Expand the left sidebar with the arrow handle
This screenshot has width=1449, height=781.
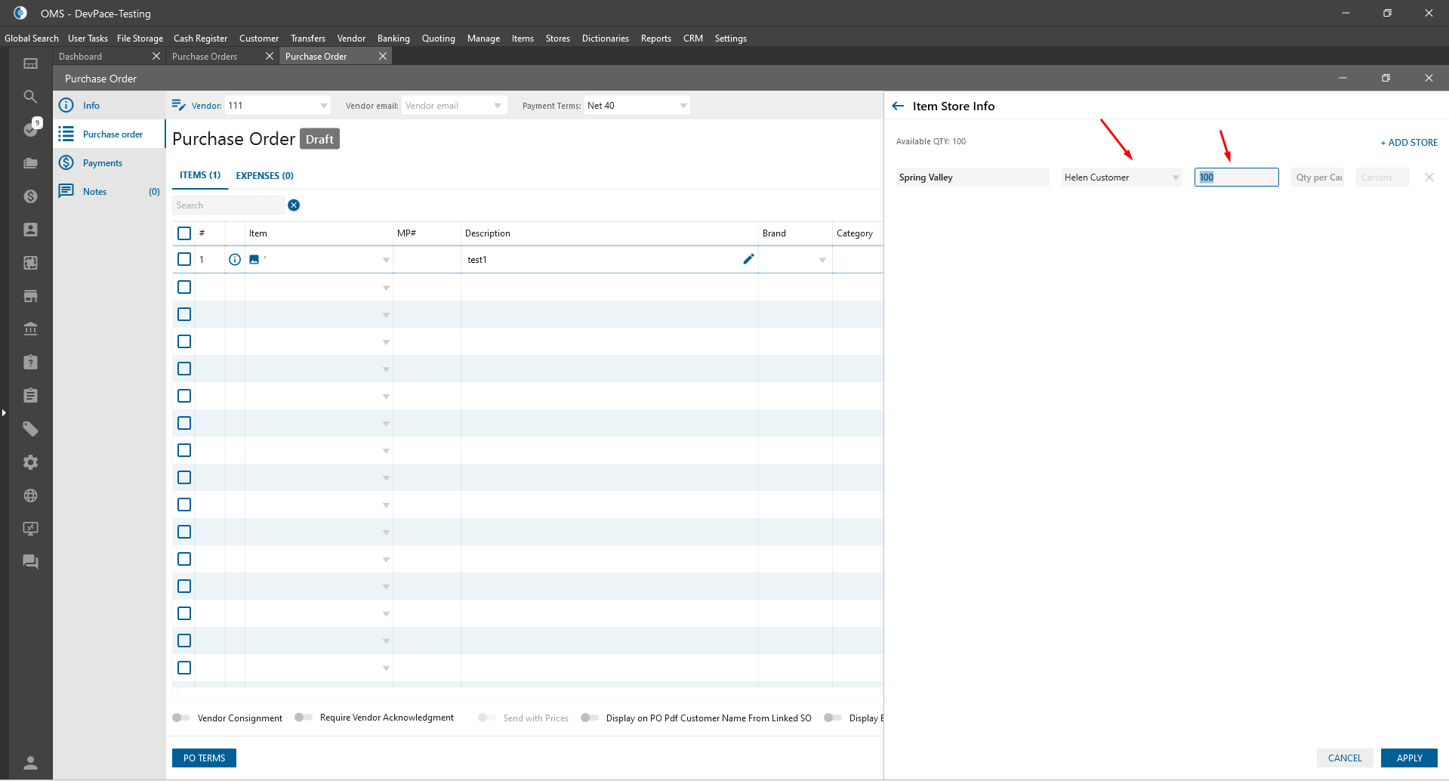(x=4, y=412)
